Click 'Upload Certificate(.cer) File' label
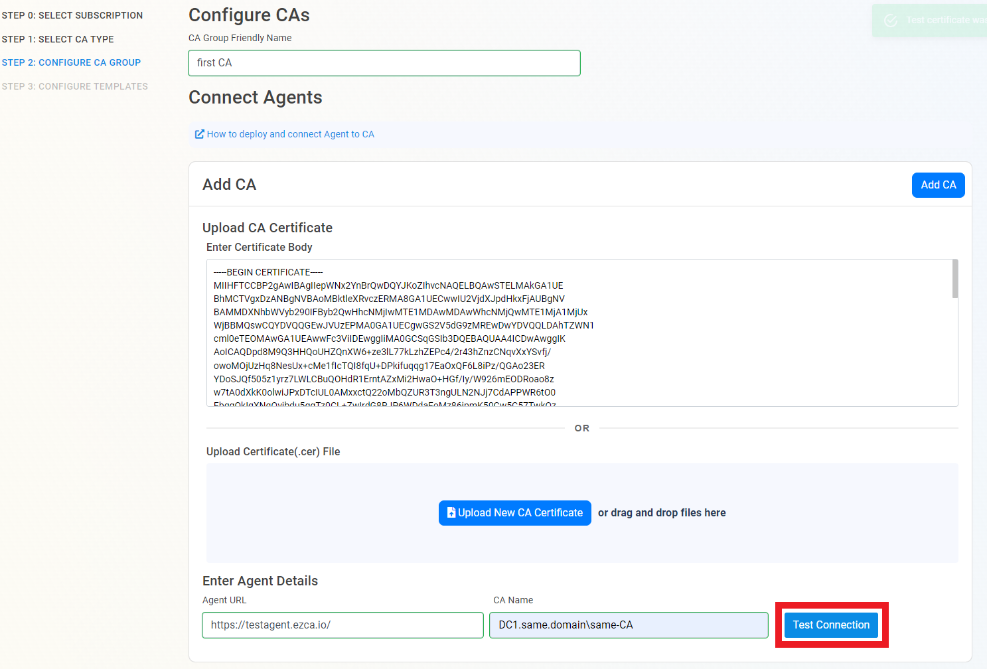Viewport: 987px width, 669px height. 273,451
